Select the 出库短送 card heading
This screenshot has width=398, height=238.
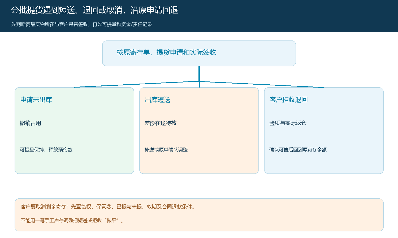tap(158, 100)
